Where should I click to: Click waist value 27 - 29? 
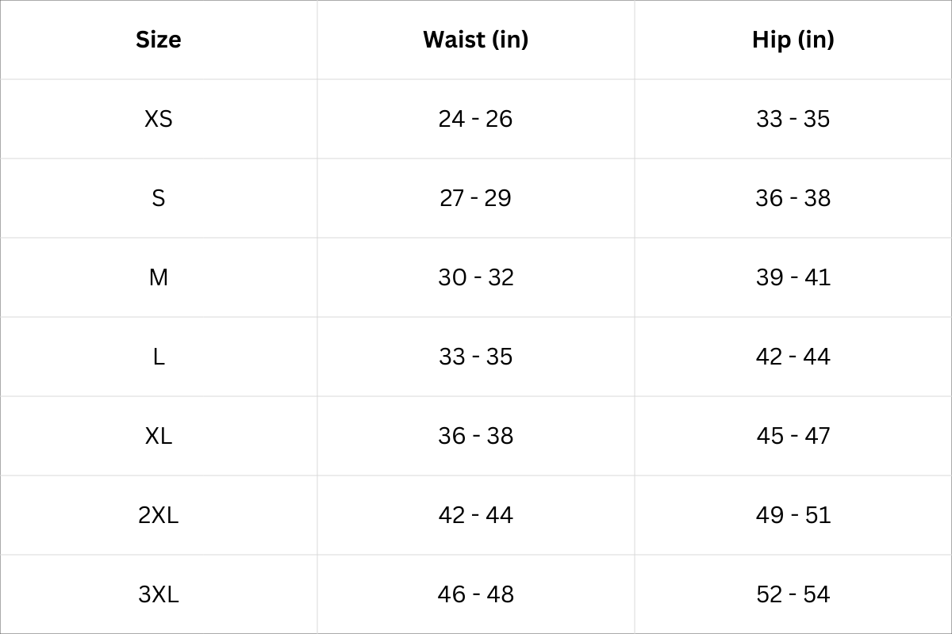[475, 198]
